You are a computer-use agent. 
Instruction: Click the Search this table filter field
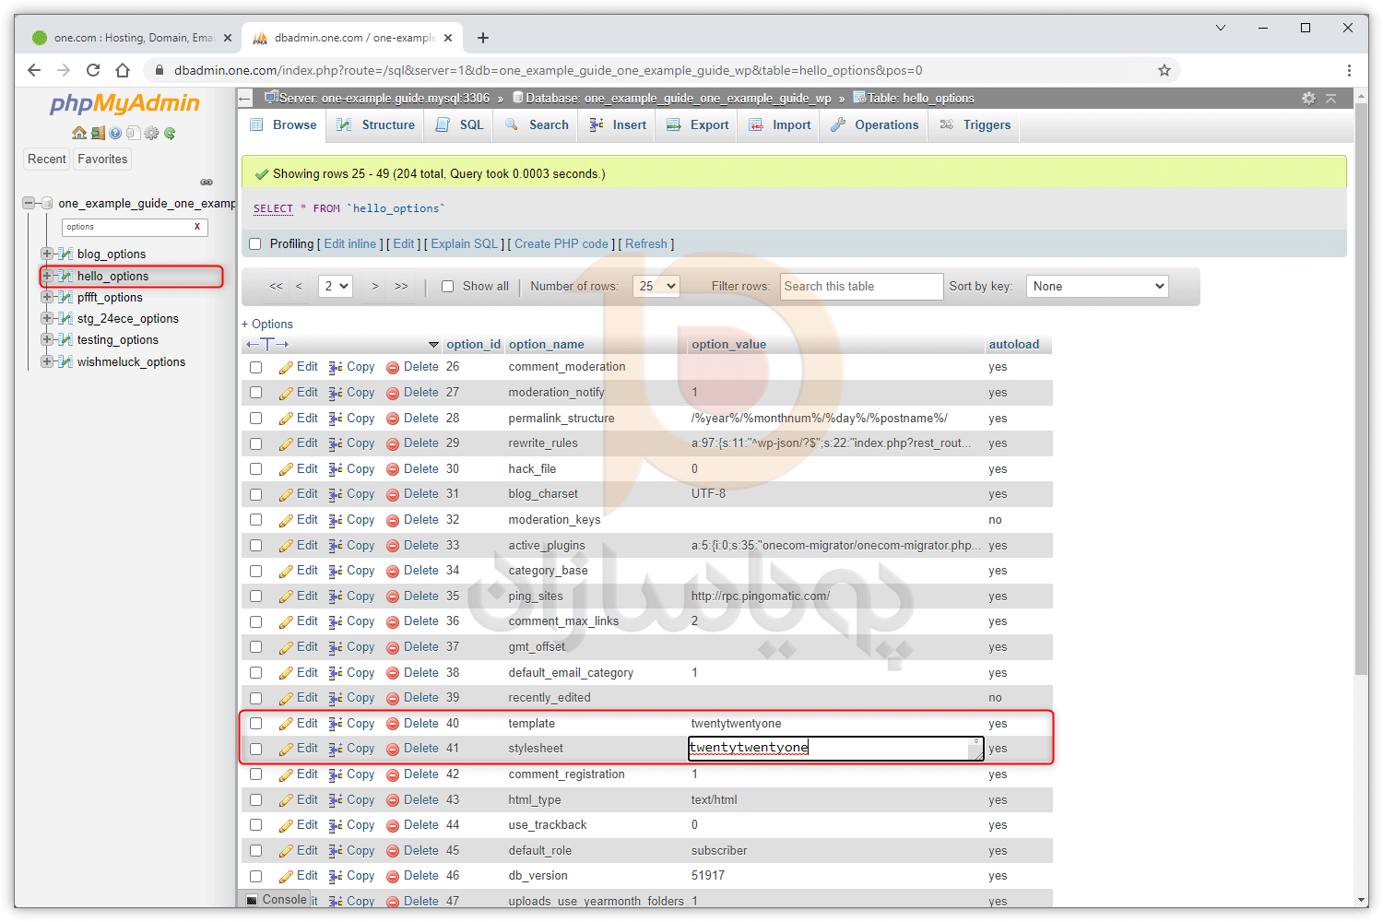tap(861, 287)
